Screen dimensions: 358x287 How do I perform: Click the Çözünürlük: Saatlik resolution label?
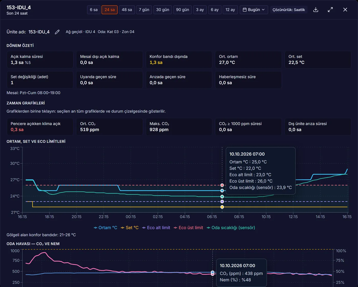(289, 10)
